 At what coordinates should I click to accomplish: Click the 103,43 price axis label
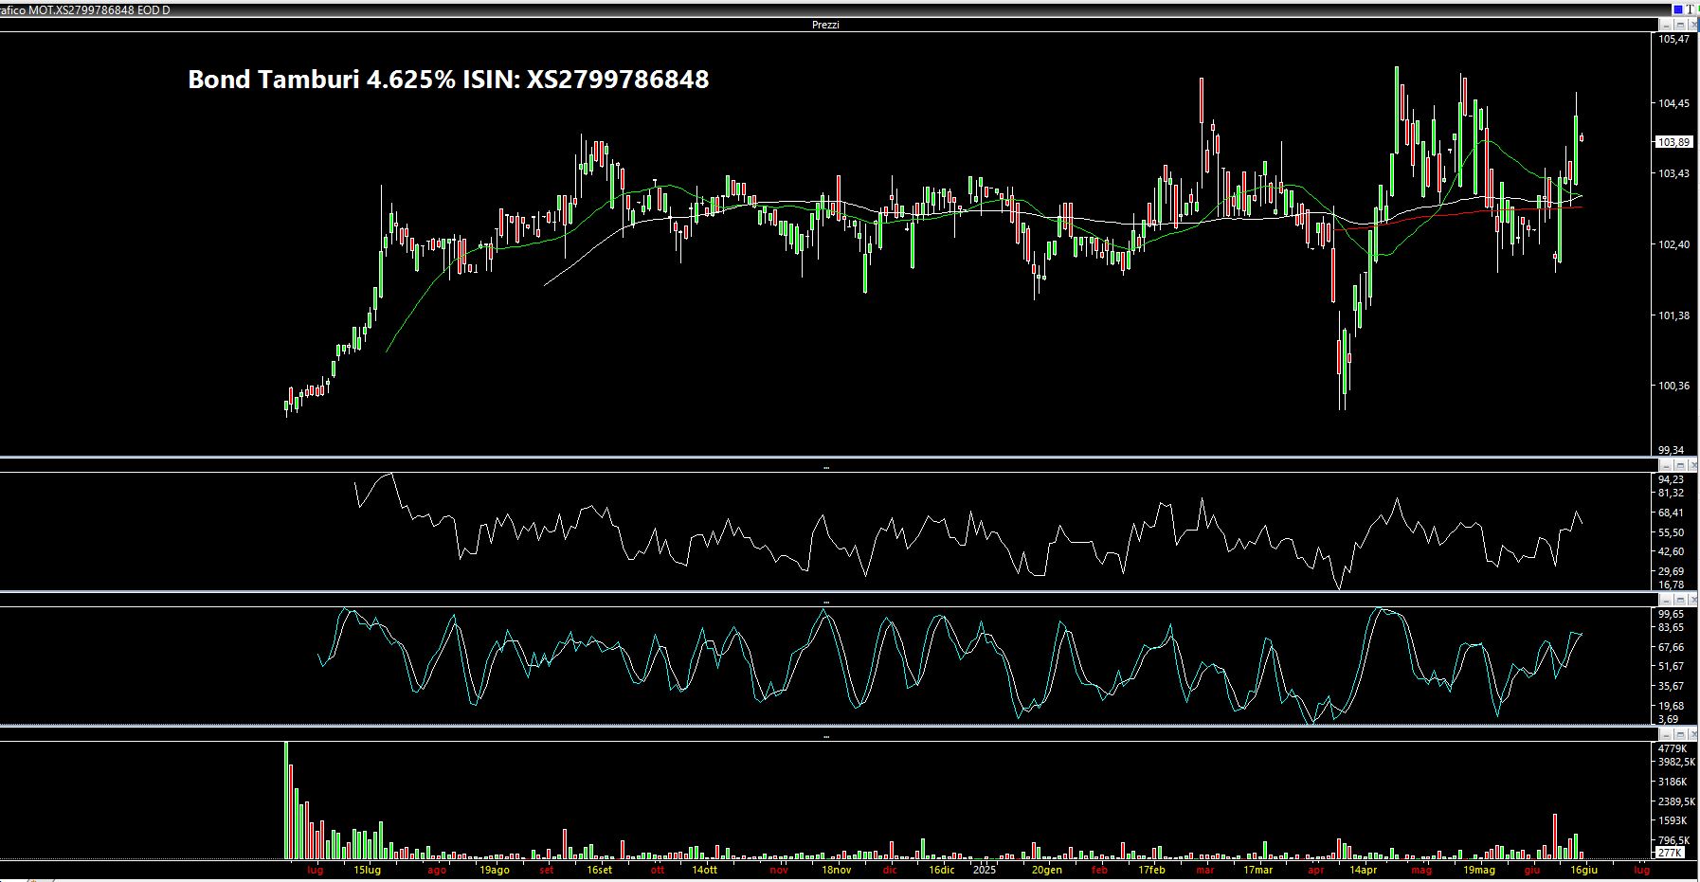pyautogui.click(x=1674, y=173)
